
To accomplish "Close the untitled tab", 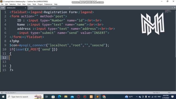I will click(69, 8).
